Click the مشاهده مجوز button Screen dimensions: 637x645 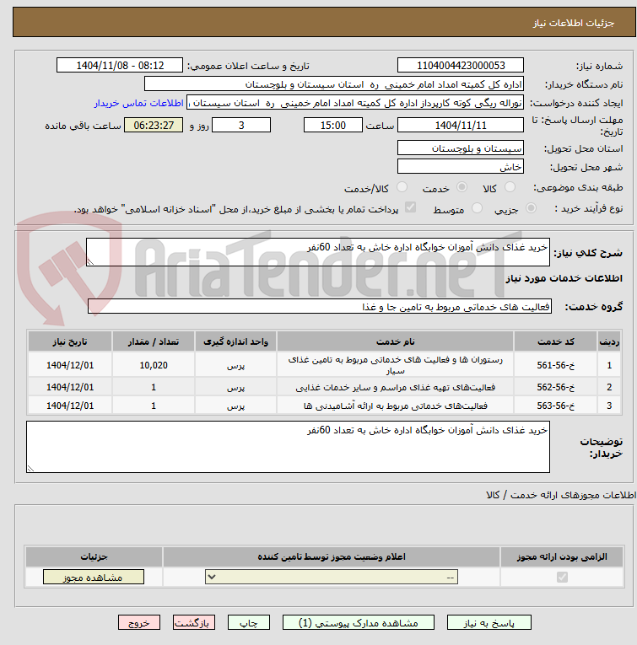pos(94,577)
